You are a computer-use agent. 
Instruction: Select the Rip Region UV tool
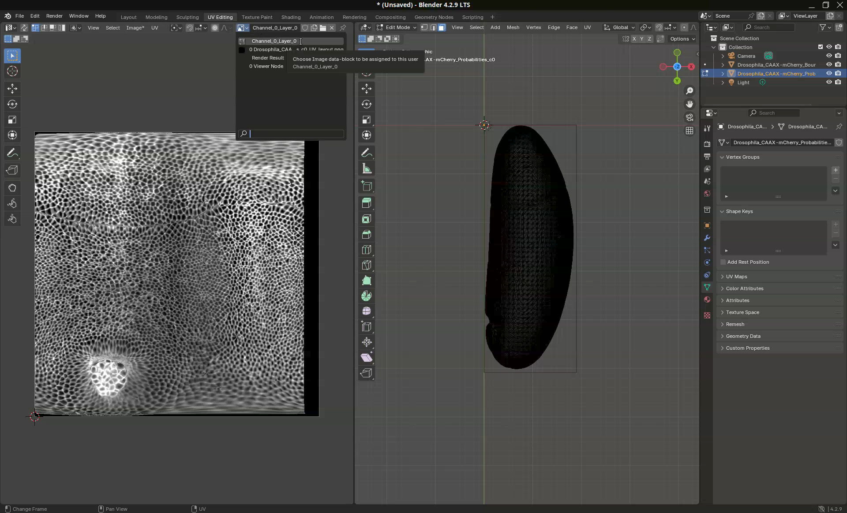click(12, 170)
